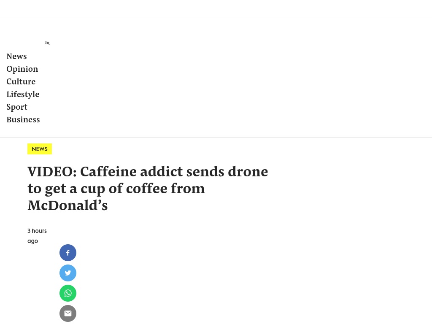
Task: Click the empty top header strip
Action: tap(216, 8)
